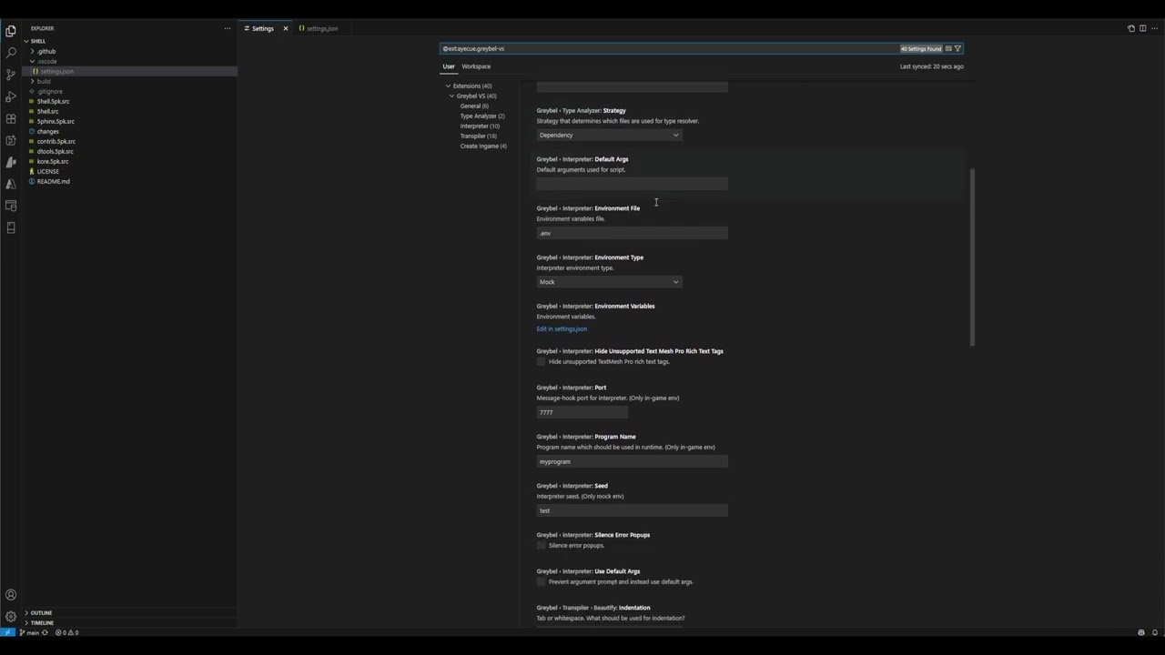Click the settings editor vertical scrollbar

[x=972, y=257]
